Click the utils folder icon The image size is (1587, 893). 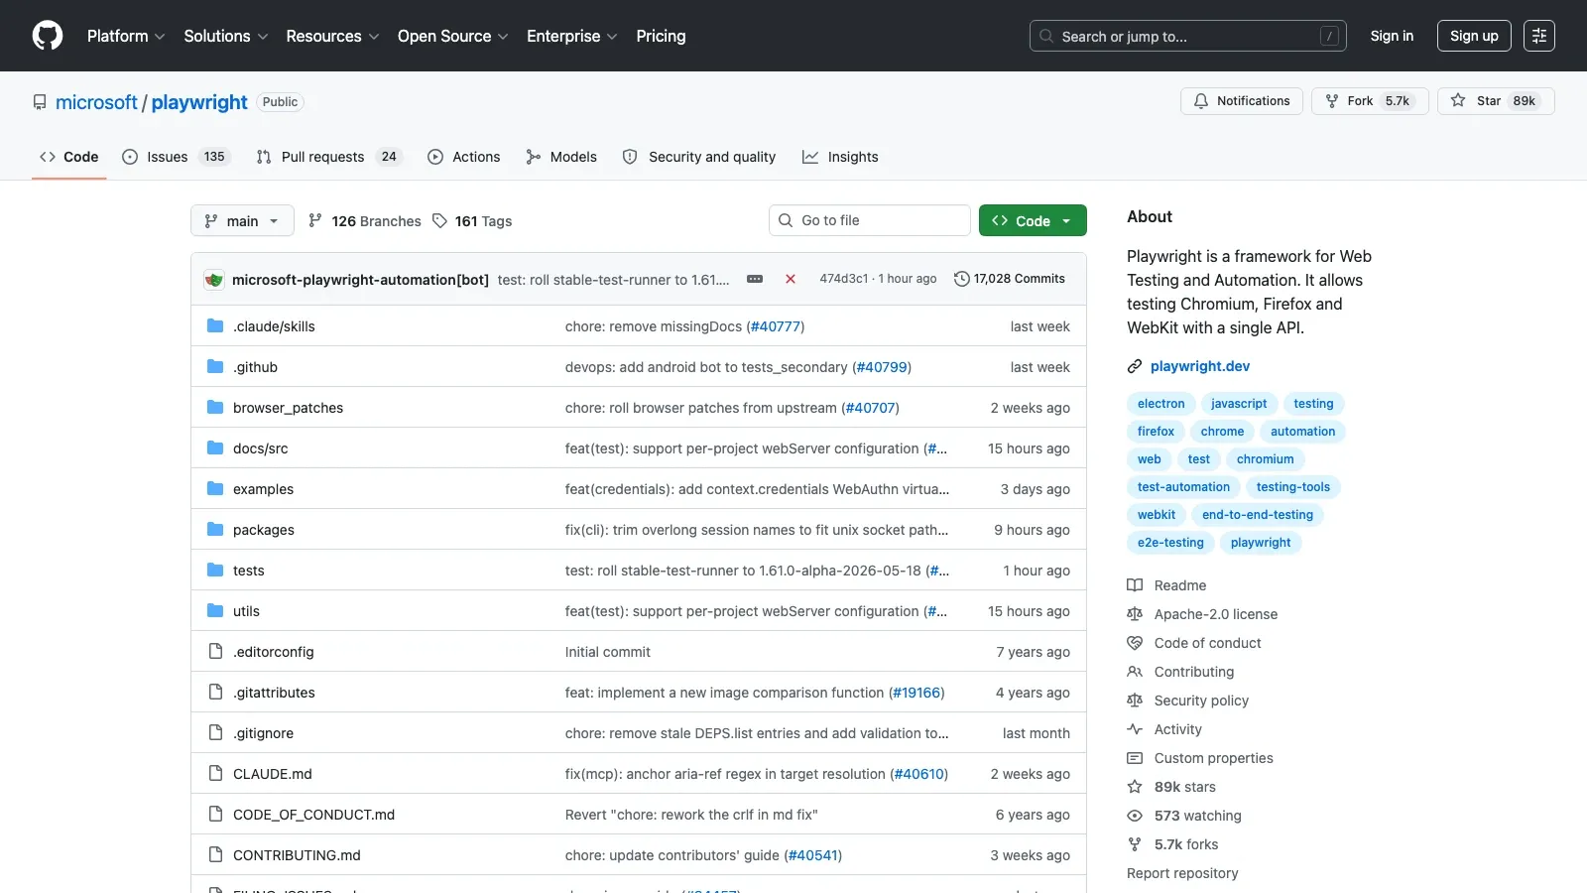pos(215,611)
